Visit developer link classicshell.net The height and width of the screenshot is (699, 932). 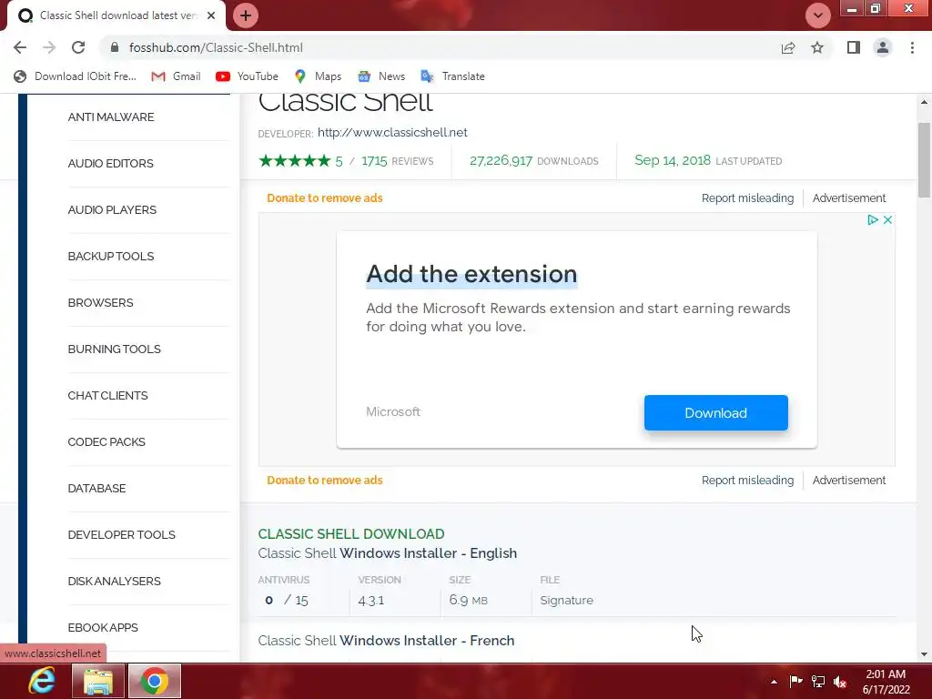392,133
